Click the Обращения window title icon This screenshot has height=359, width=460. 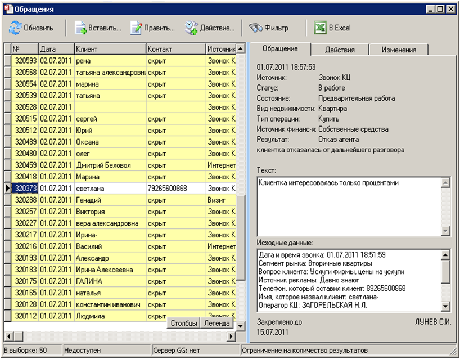coord(9,9)
